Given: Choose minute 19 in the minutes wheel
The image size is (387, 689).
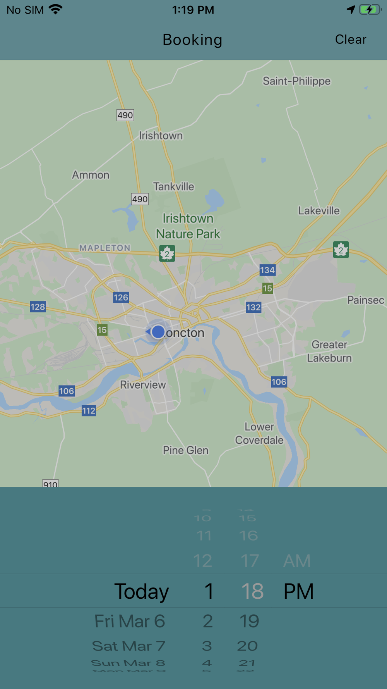Looking at the screenshot, I should (249, 621).
